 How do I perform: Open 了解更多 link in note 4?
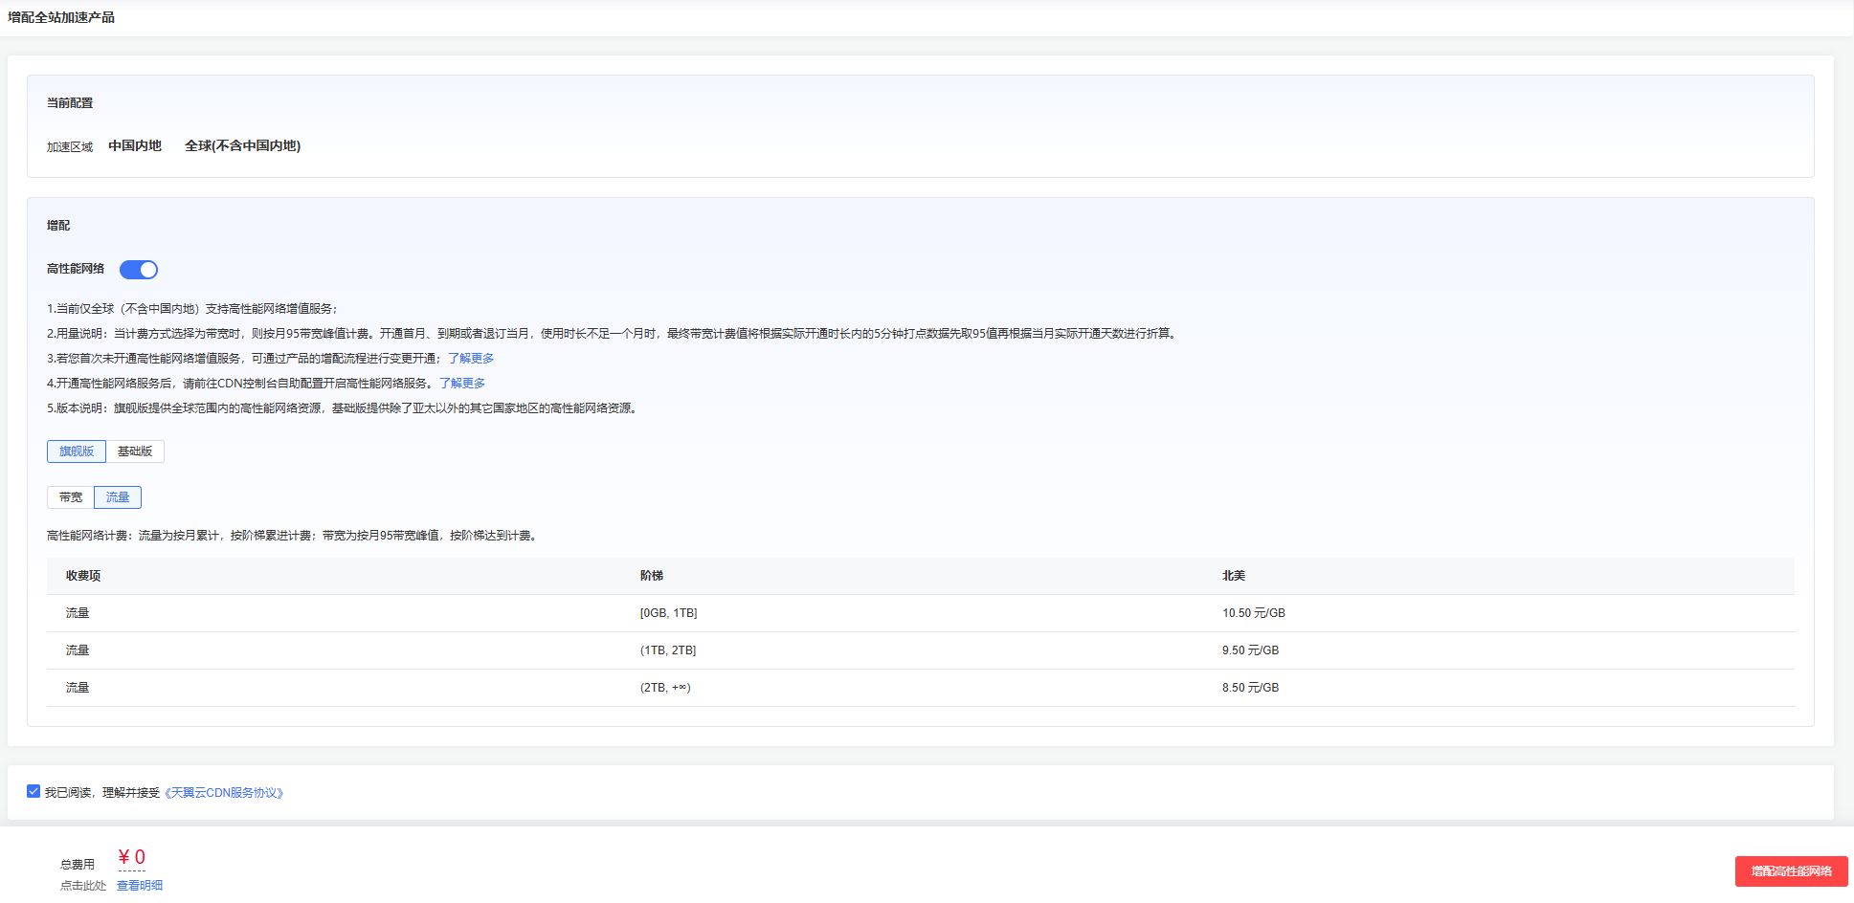(462, 384)
